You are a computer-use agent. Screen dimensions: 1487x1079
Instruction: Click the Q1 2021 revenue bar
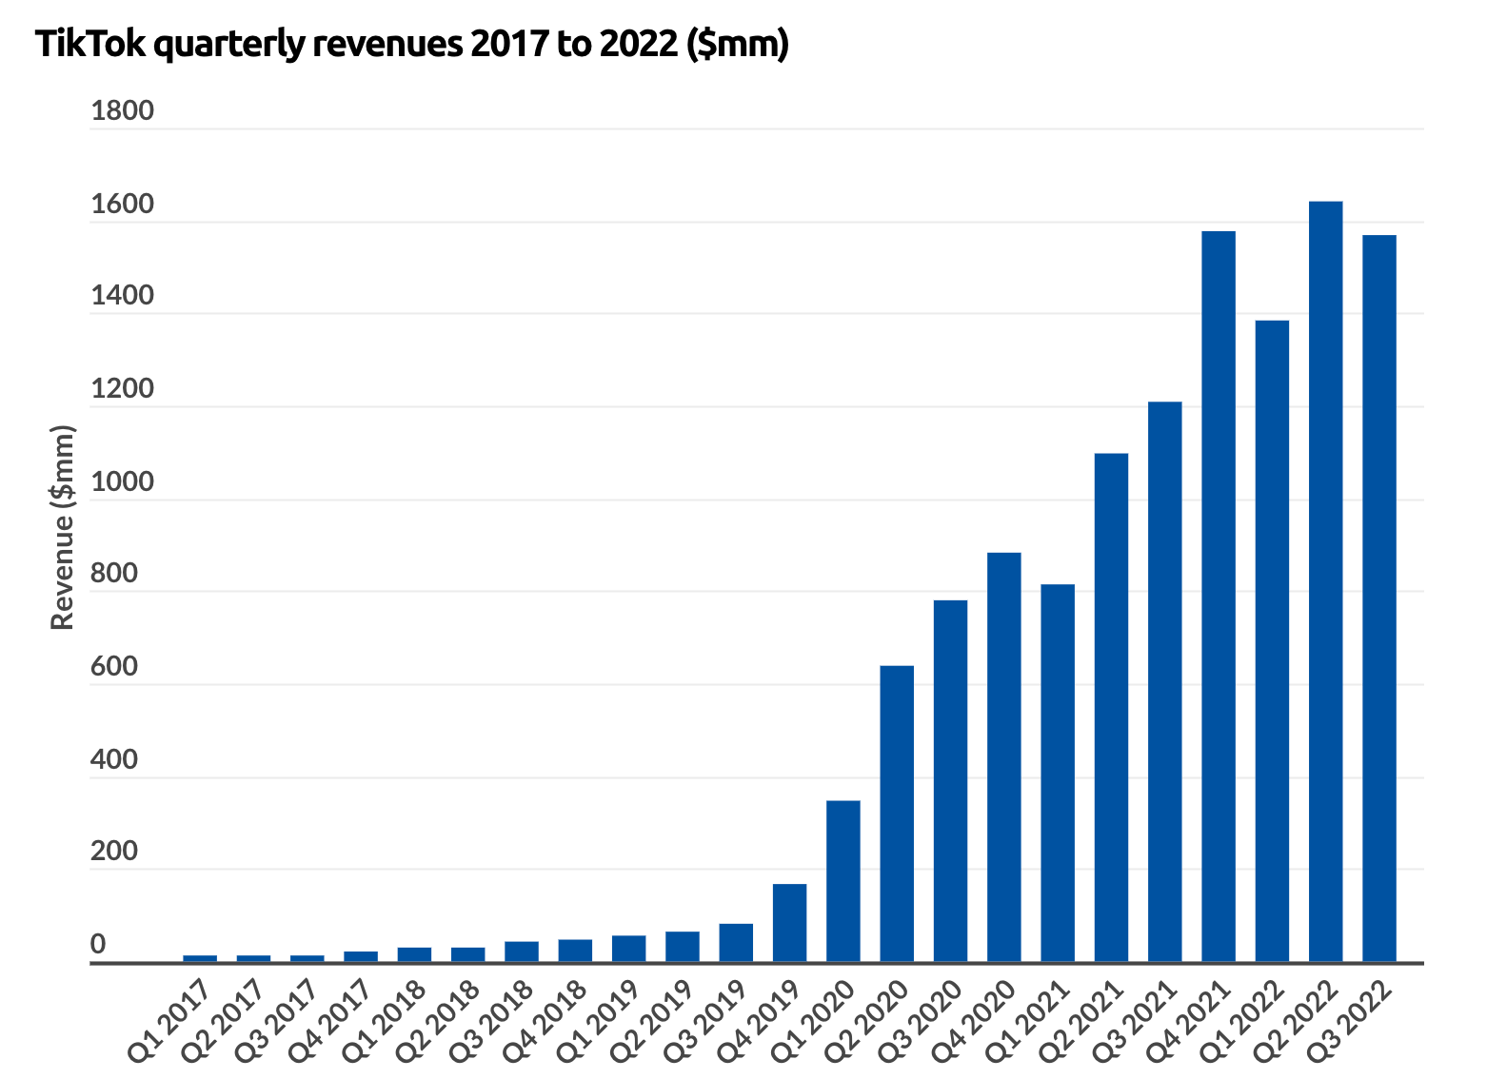(x=1058, y=773)
